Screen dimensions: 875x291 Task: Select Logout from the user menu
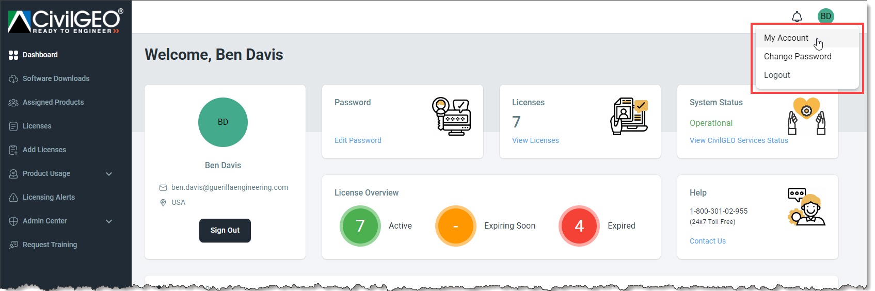[776, 75]
